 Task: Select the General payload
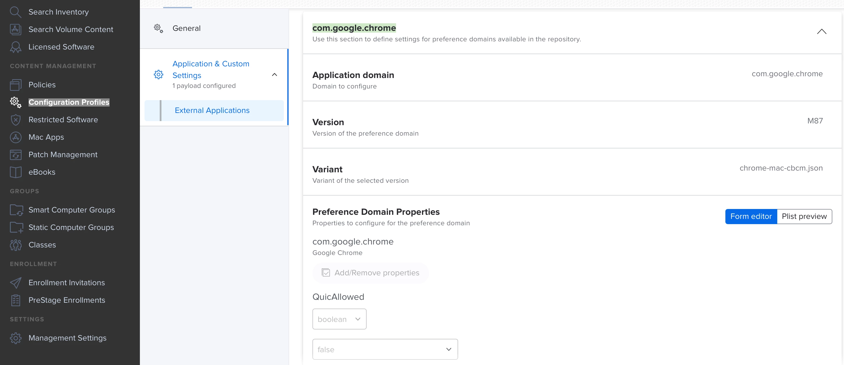coord(214,29)
